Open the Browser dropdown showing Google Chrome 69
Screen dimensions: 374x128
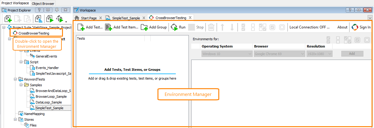[279, 54]
